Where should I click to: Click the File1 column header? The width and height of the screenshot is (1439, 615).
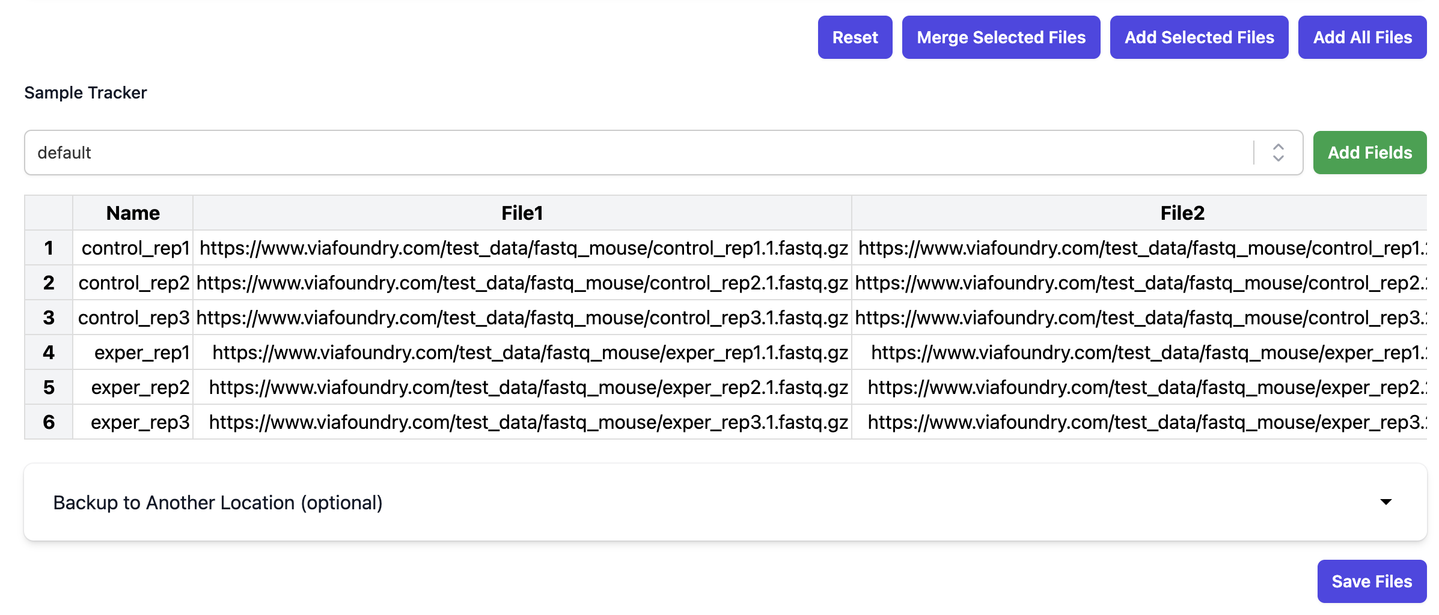(x=522, y=213)
